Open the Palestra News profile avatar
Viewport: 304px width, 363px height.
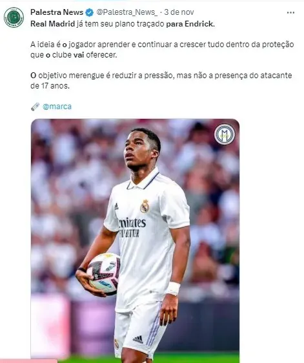point(14,17)
